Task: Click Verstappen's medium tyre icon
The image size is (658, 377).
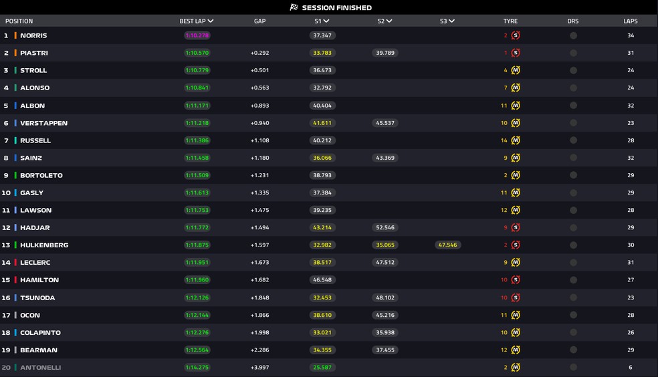Action: [x=516, y=123]
